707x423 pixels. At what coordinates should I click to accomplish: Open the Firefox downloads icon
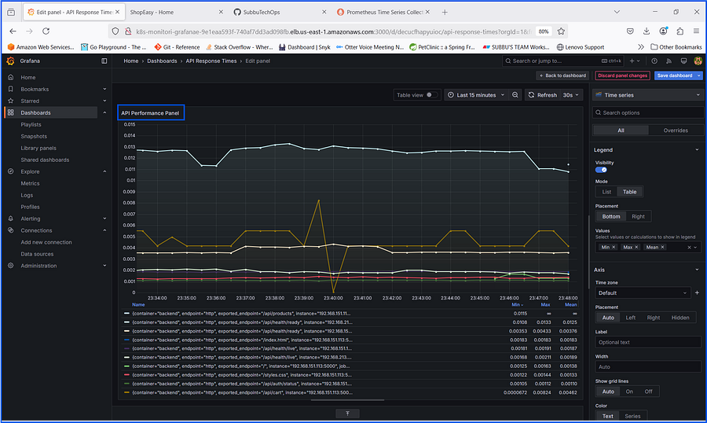tap(647, 31)
